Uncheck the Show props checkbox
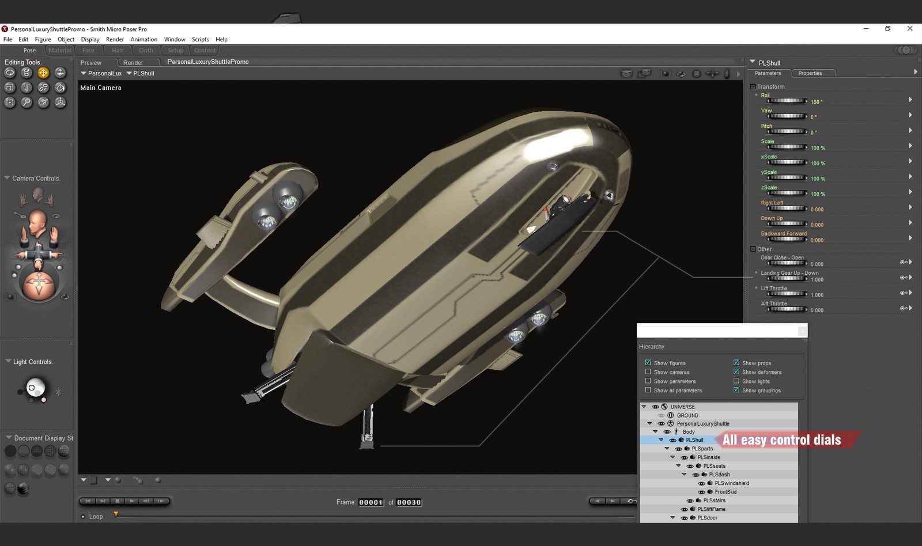Image resolution: width=922 pixels, height=546 pixels. click(x=736, y=362)
